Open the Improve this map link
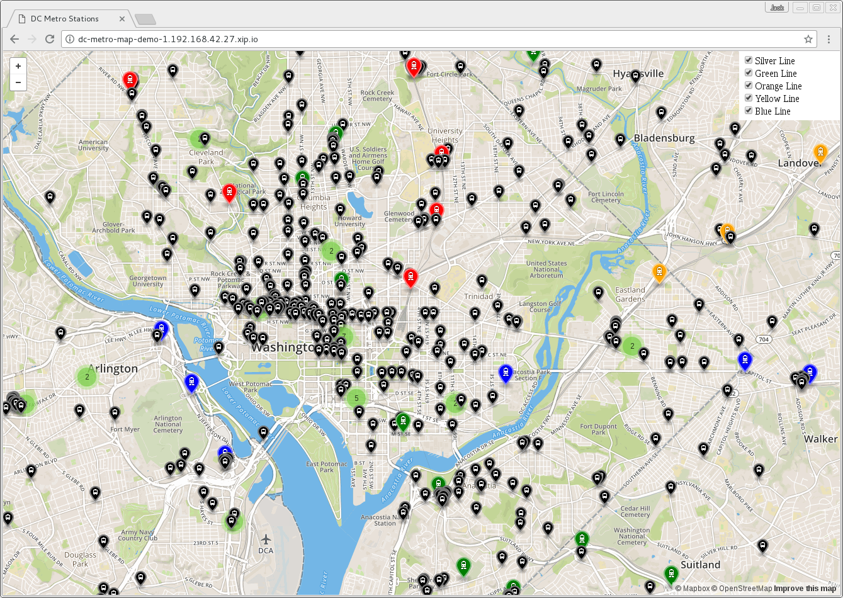 click(x=805, y=589)
